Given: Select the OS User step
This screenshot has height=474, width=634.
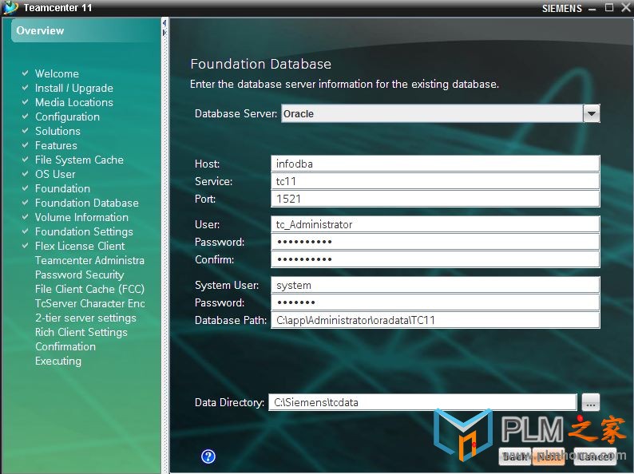Looking at the screenshot, I should coord(55,174).
